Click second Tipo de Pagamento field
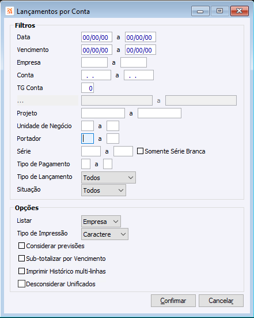254x318 pixels. (108, 164)
